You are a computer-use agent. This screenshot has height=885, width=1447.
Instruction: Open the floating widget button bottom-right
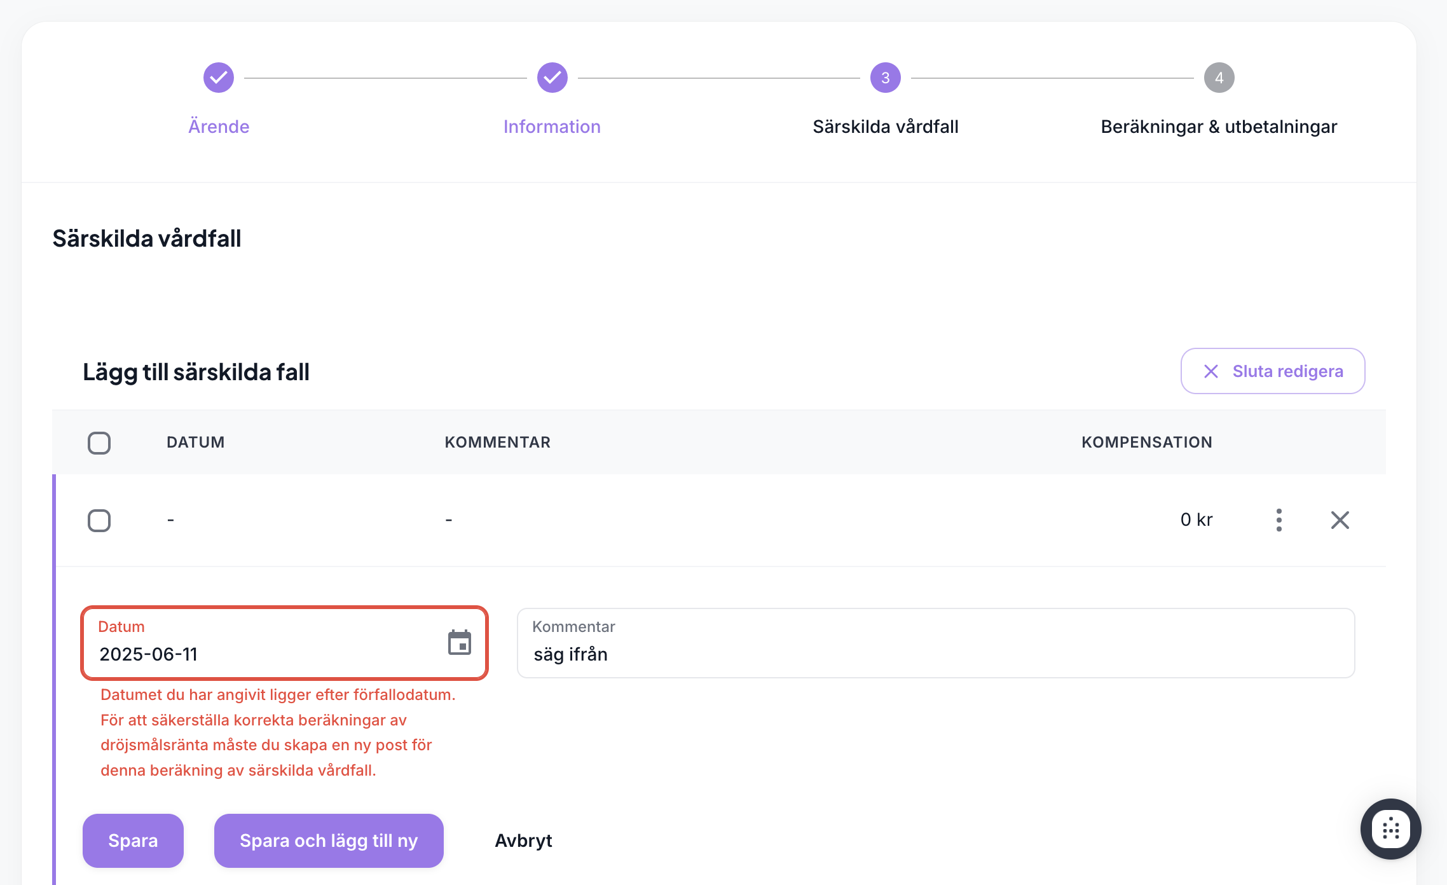pos(1390,829)
